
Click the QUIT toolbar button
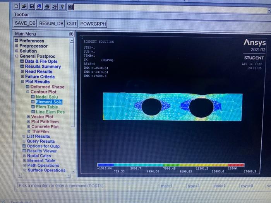72,24
